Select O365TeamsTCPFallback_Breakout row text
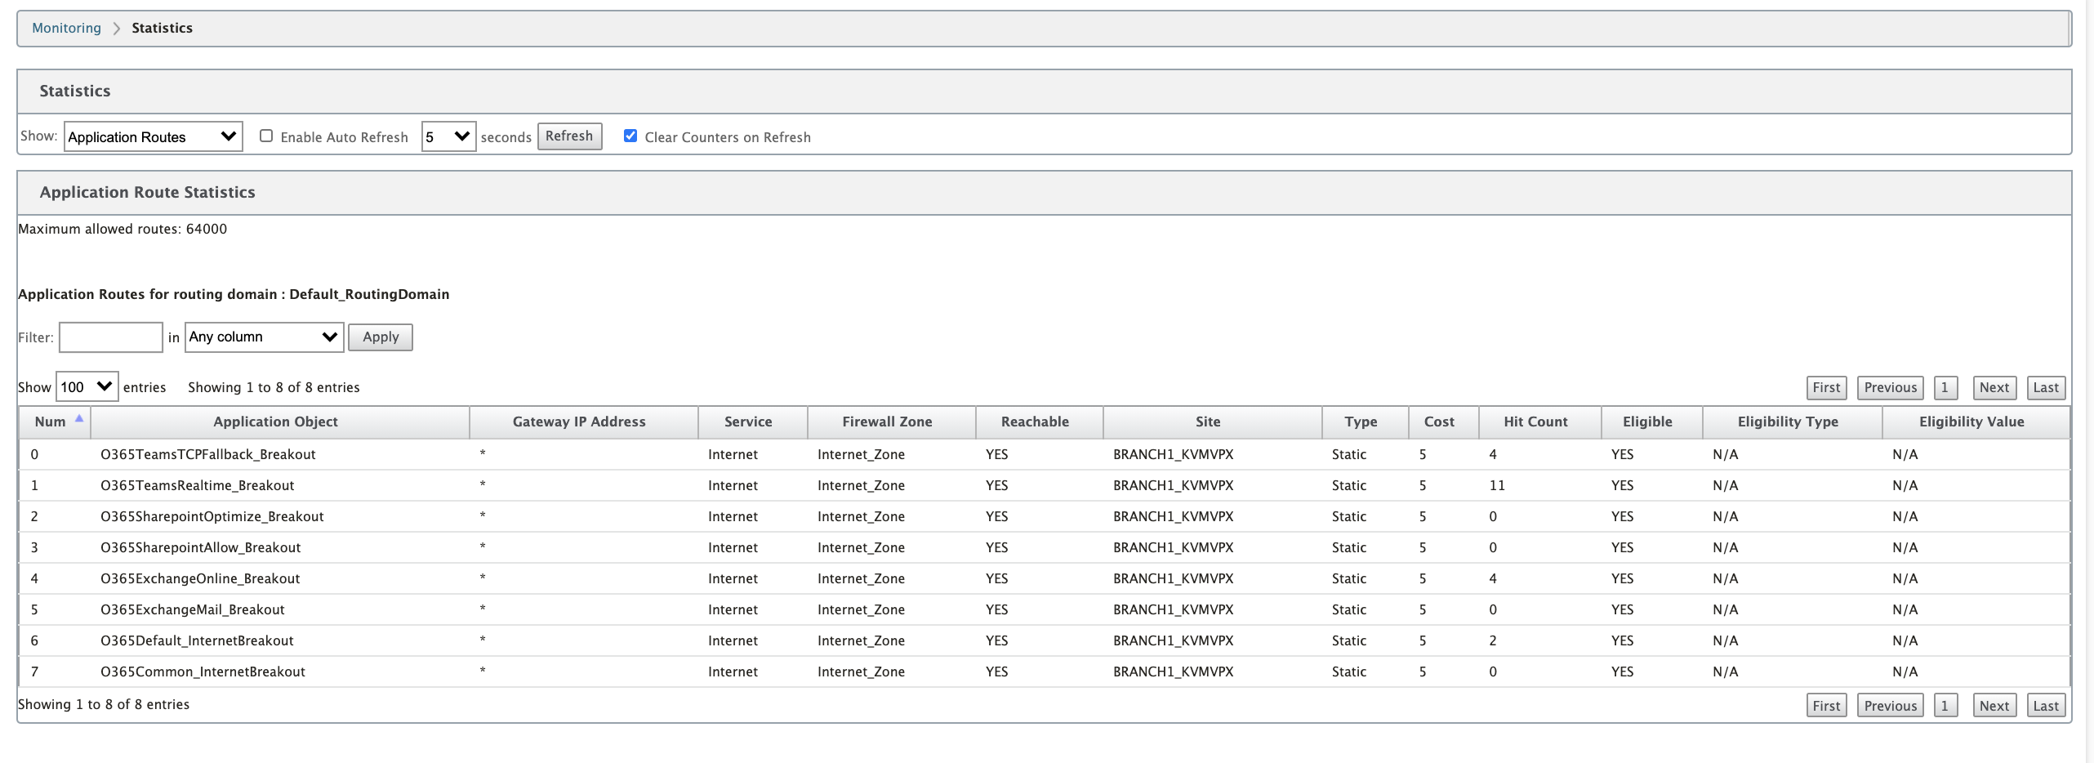The image size is (2094, 763). [208, 455]
